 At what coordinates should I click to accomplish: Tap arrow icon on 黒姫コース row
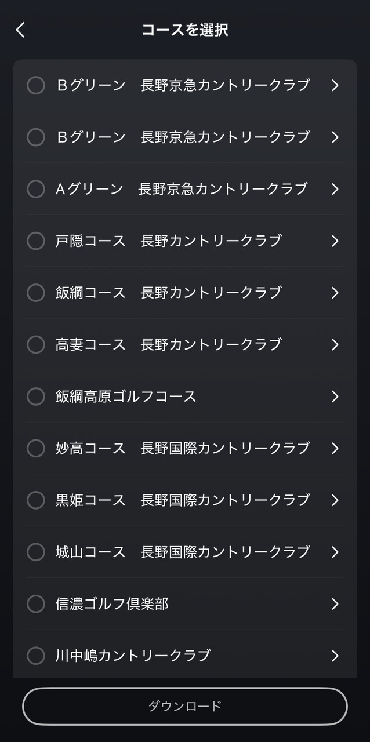335,500
